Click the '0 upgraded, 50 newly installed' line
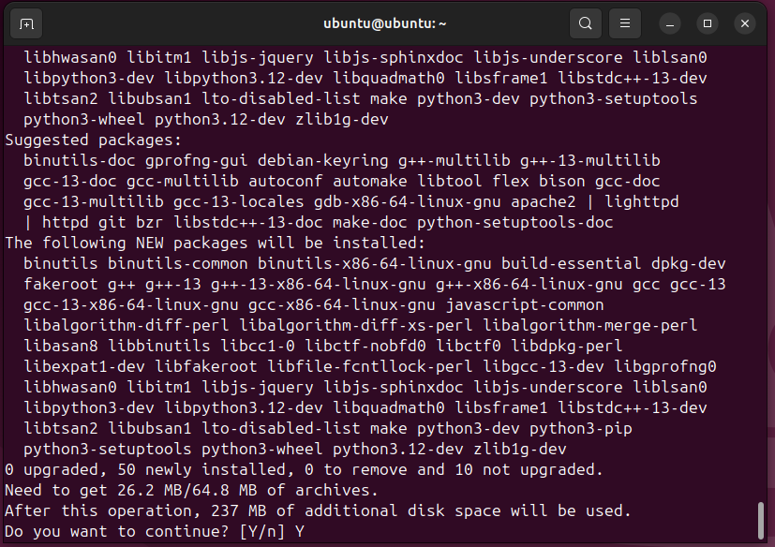This screenshot has height=547, width=775. pos(304,469)
